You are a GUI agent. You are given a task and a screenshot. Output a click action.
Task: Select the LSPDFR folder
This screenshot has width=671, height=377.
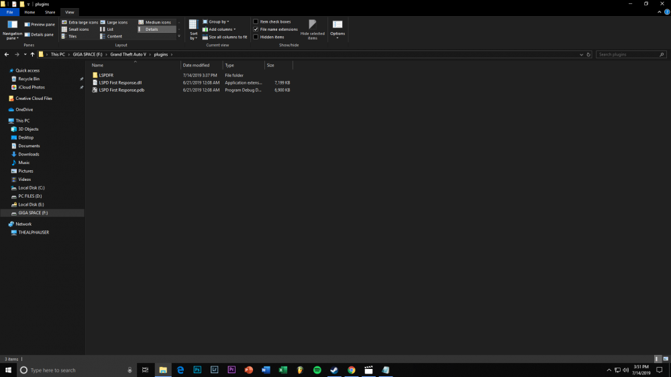[106, 75]
